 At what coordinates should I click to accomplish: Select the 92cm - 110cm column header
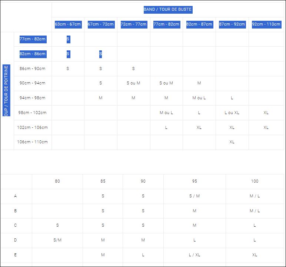tap(266, 24)
